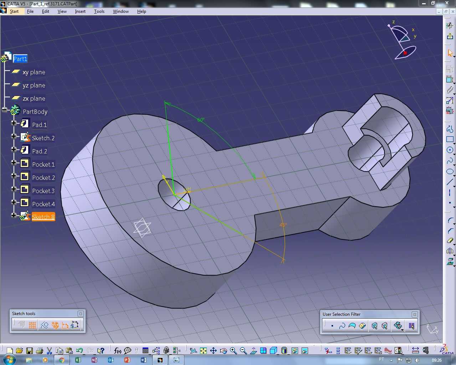Expand the Pocket.4 tree node
The width and height of the screenshot is (456, 365).
coord(14,202)
